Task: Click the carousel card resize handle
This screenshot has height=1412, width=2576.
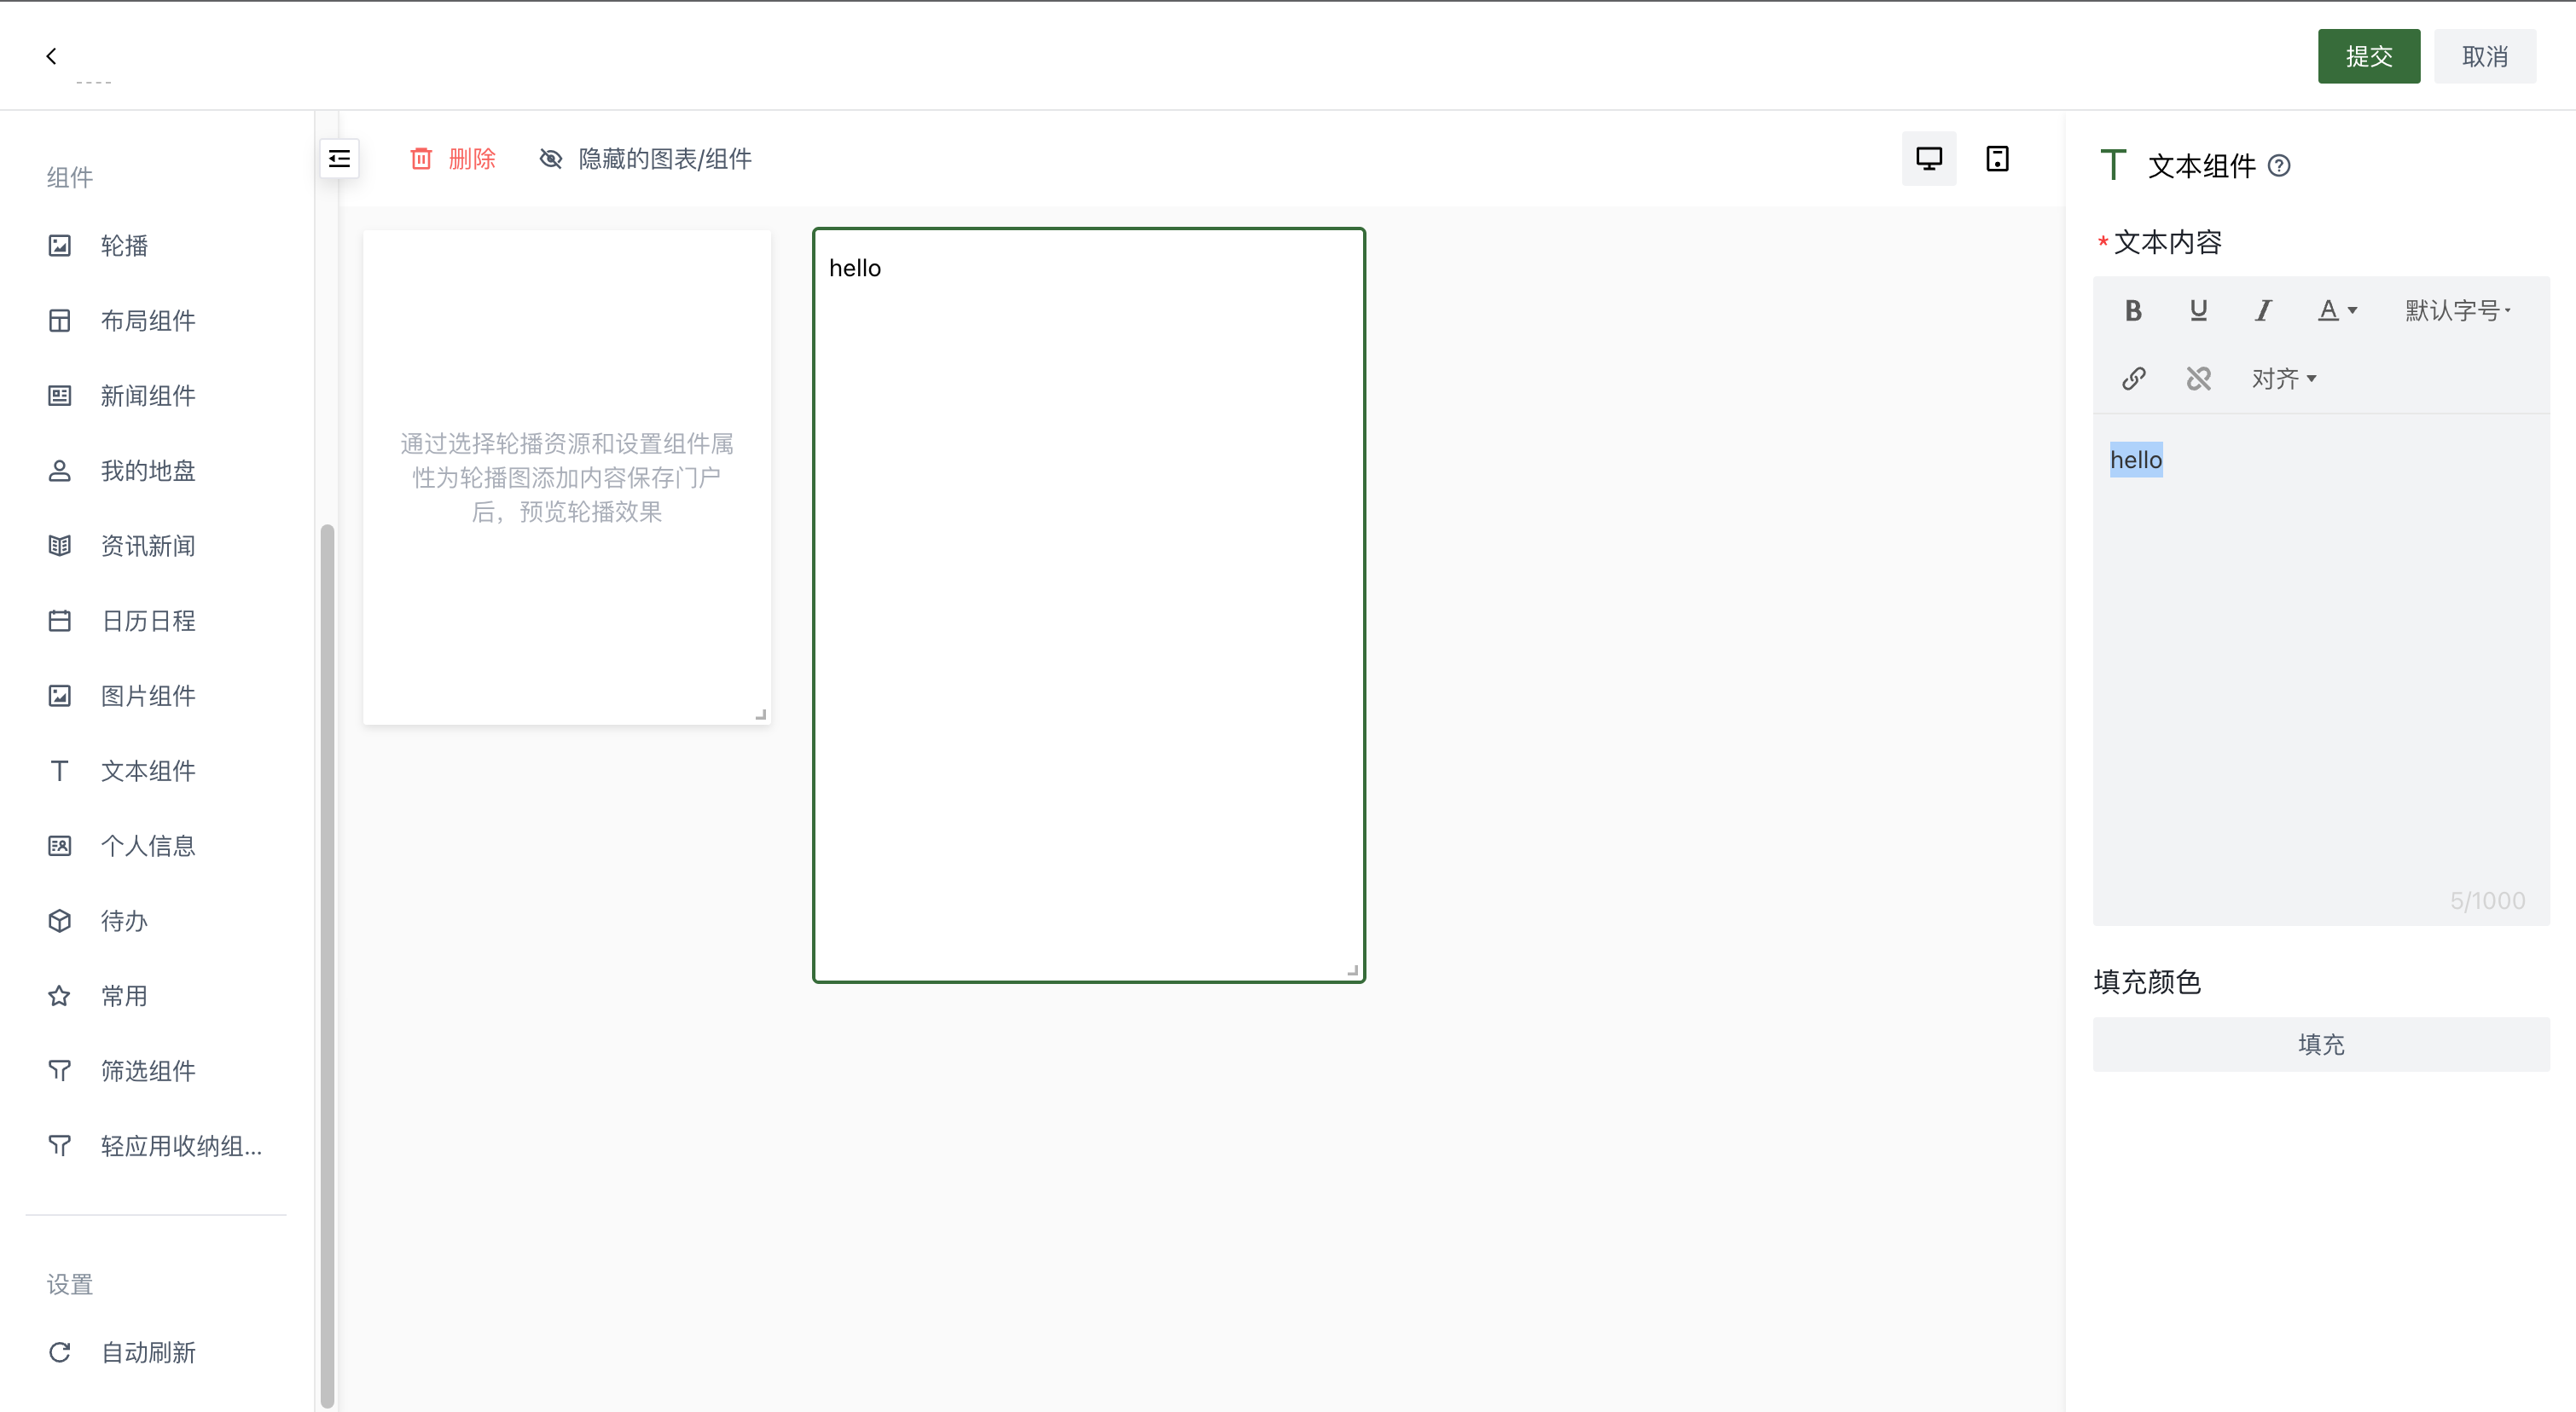Action: point(761,714)
